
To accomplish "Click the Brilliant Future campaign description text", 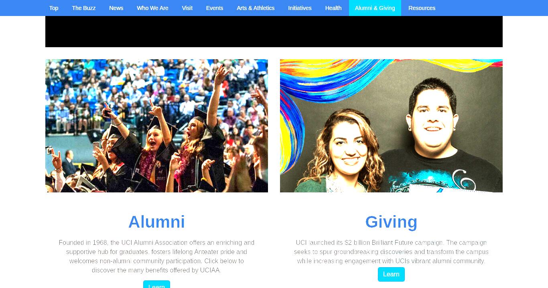I will (391, 252).
